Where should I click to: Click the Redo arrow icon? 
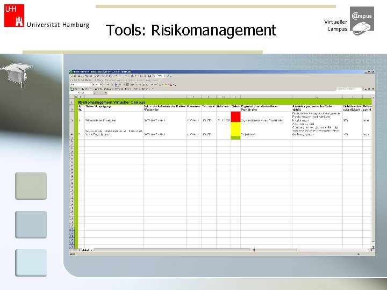tap(125, 76)
